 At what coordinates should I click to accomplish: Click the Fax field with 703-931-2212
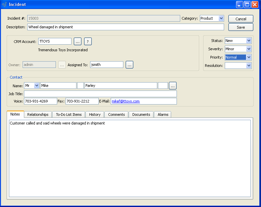[82, 101]
